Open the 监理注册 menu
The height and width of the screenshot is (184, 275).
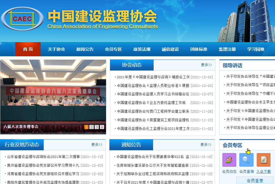[x=227, y=49]
